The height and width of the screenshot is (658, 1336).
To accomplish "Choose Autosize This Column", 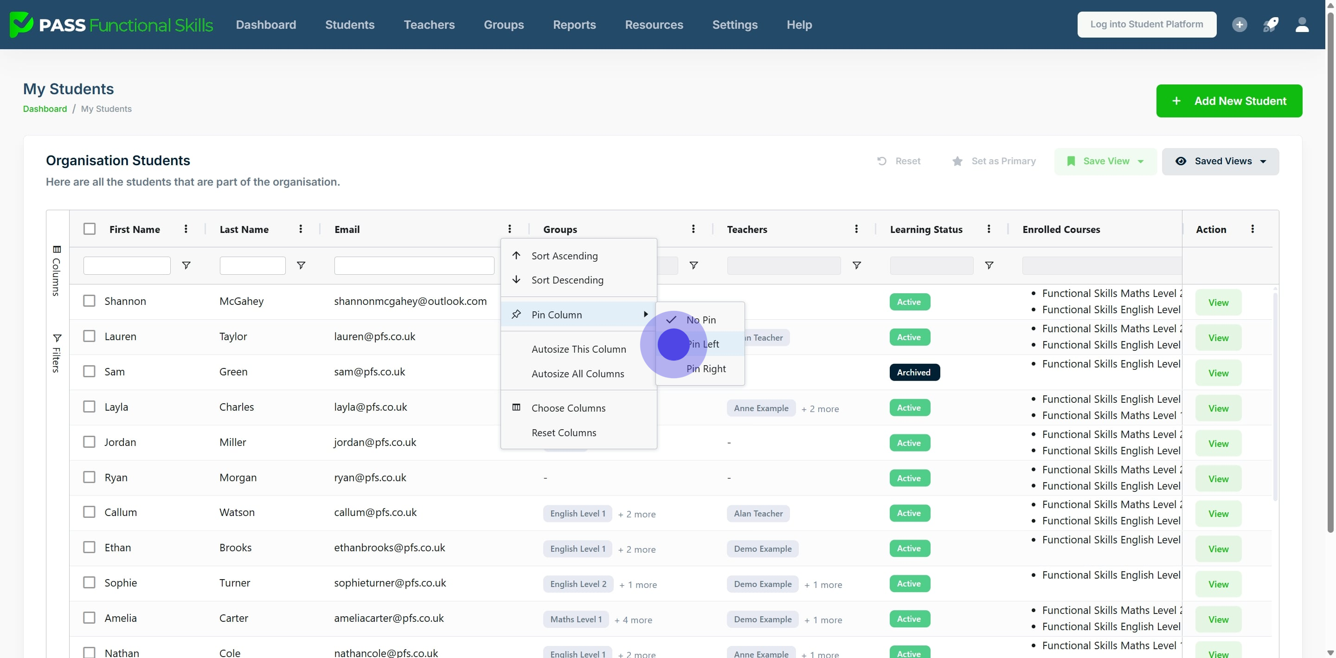I will point(579,349).
